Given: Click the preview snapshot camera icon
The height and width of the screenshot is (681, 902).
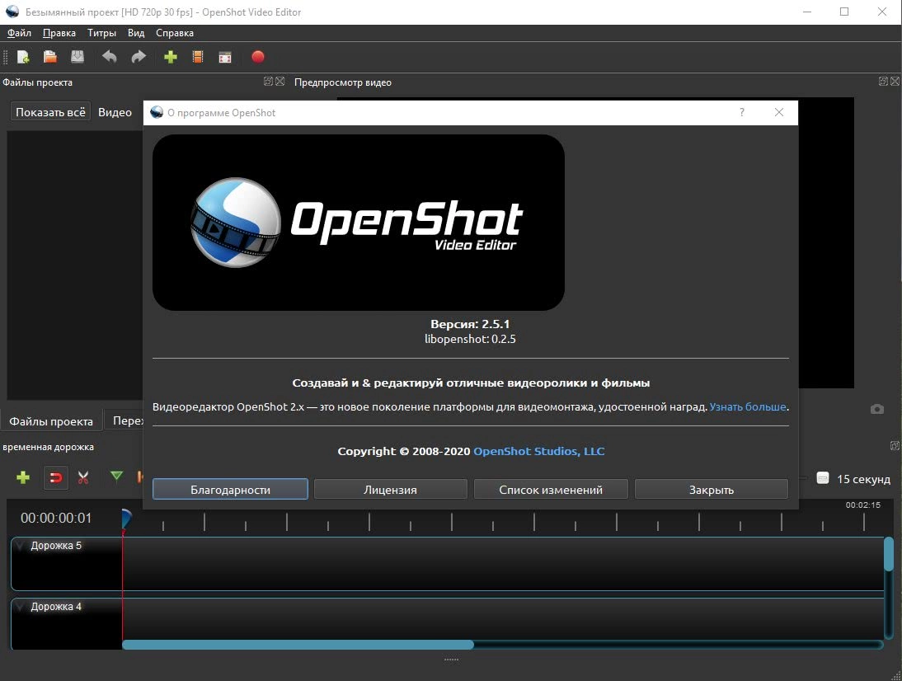Looking at the screenshot, I should coord(876,409).
